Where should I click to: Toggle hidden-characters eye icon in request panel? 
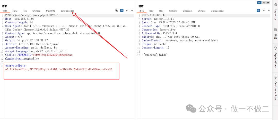pos(117,11)
